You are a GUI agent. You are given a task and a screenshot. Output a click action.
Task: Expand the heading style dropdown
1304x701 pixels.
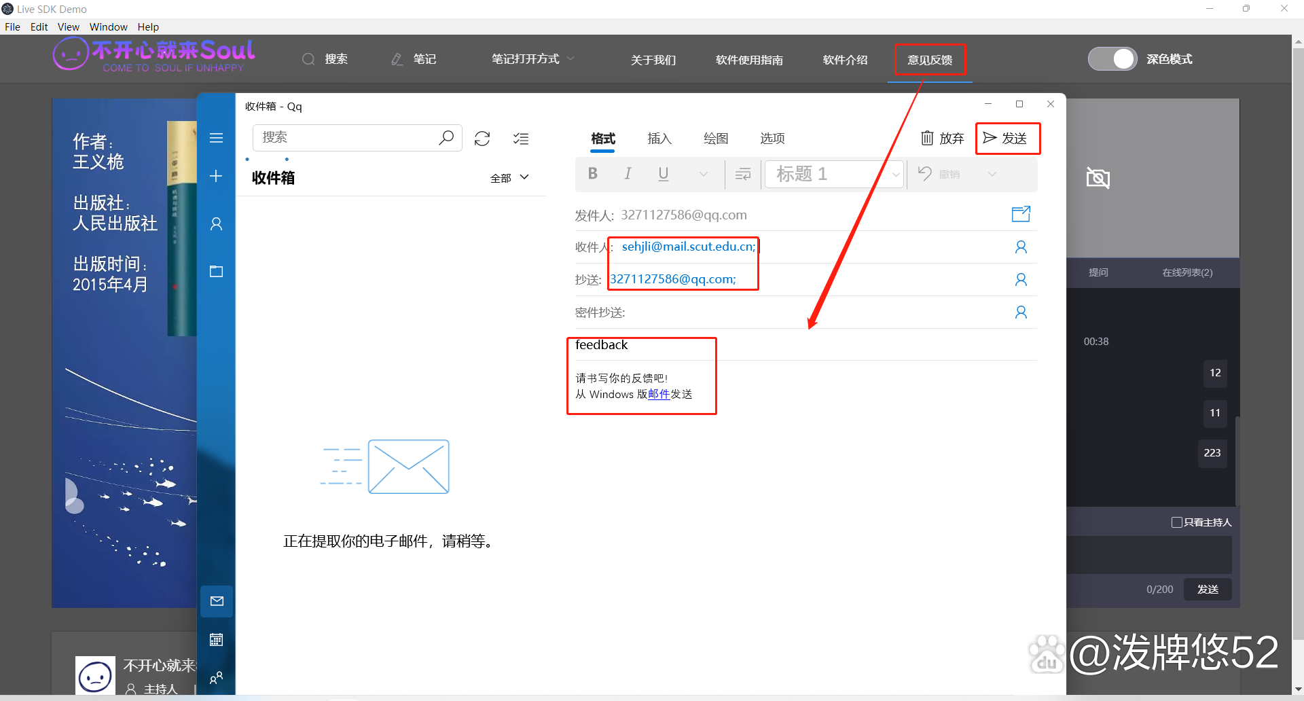(x=896, y=175)
